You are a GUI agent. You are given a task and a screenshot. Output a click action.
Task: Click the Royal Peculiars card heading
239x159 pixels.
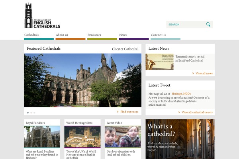pos(35,123)
